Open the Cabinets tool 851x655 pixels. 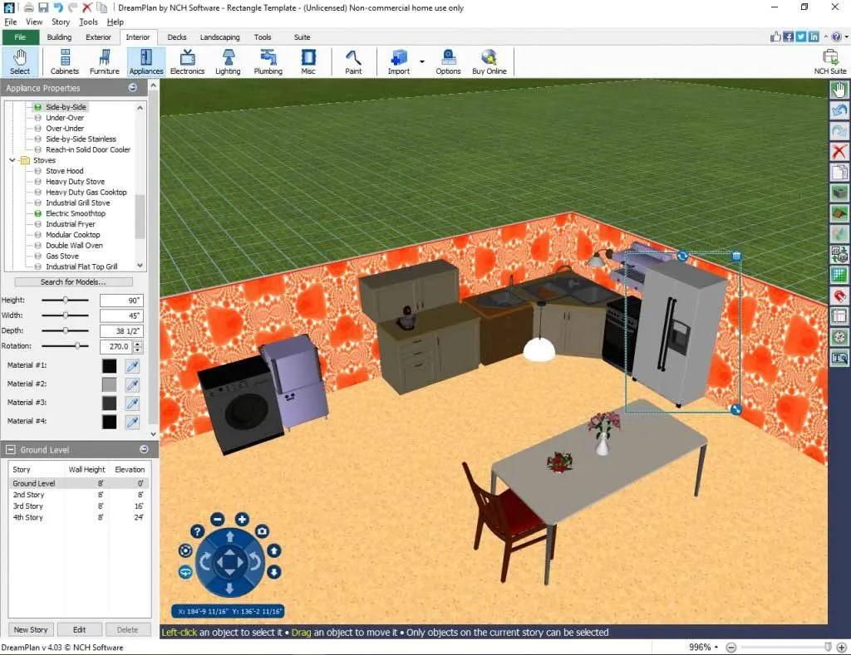[x=64, y=61]
